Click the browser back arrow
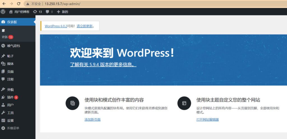The height and width of the screenshot is (139, 287). [x=4, y=4]
